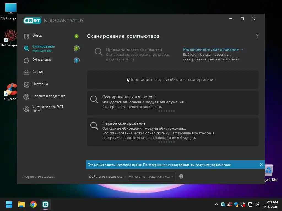Launch Google Chrome from taskbar

(33, 204)
